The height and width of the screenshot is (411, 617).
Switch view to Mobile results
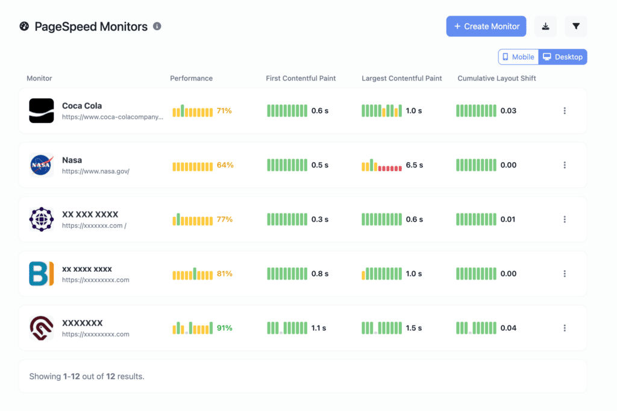click(x=518, y=56)
